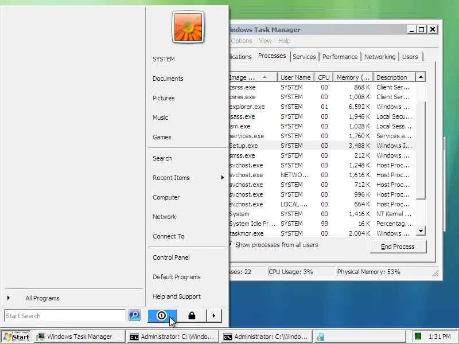
Task: Open Recent Items submenu
Action: click(x=188, y=178)
